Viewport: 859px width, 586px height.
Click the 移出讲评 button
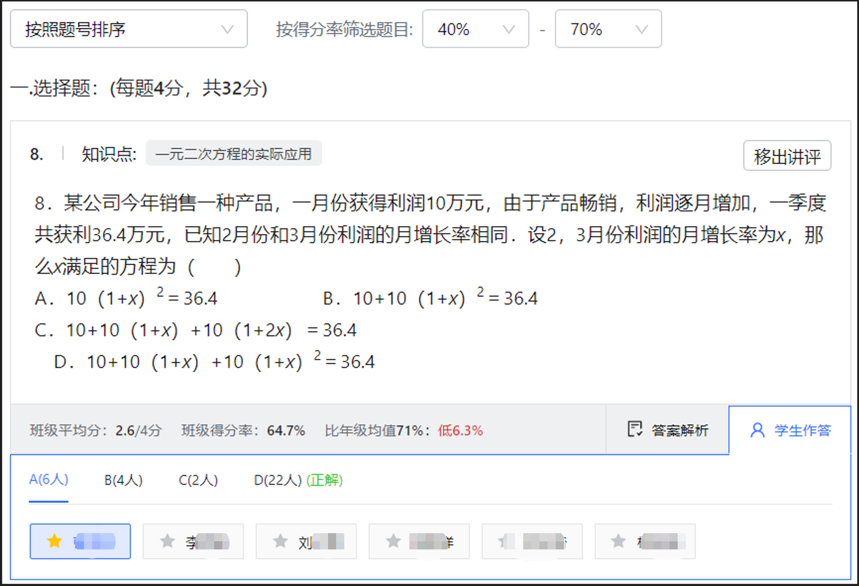click(x=787, y=155)
